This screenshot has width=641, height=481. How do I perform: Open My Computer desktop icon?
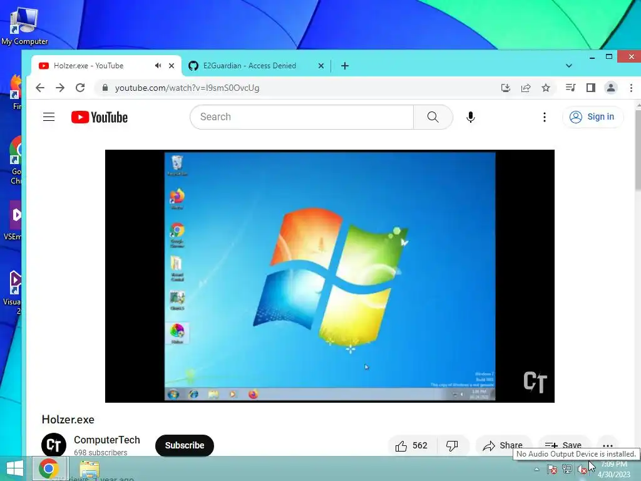point(24,26)
